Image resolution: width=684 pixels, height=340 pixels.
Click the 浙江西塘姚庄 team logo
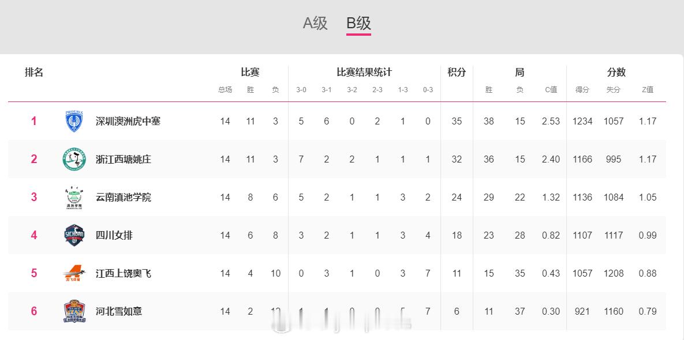point(74,159)
